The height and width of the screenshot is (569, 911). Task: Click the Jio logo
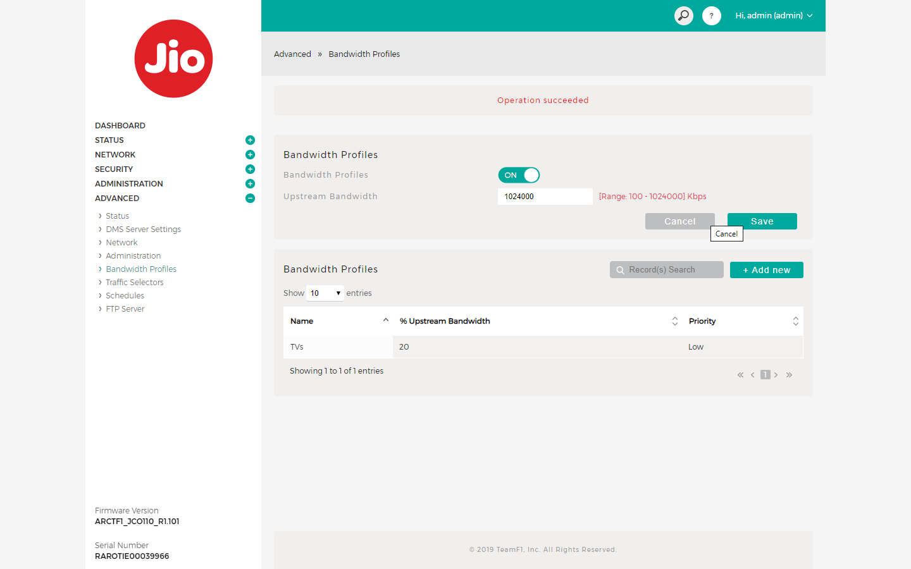click(x=173, y=59)
